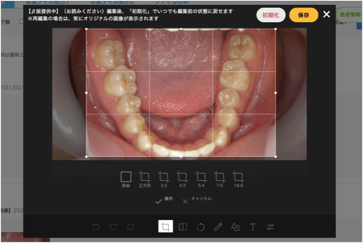Viewport: 363px width, 243px height.
Task: Click the Undo arrow icon
Action: [x=96, y=227]
